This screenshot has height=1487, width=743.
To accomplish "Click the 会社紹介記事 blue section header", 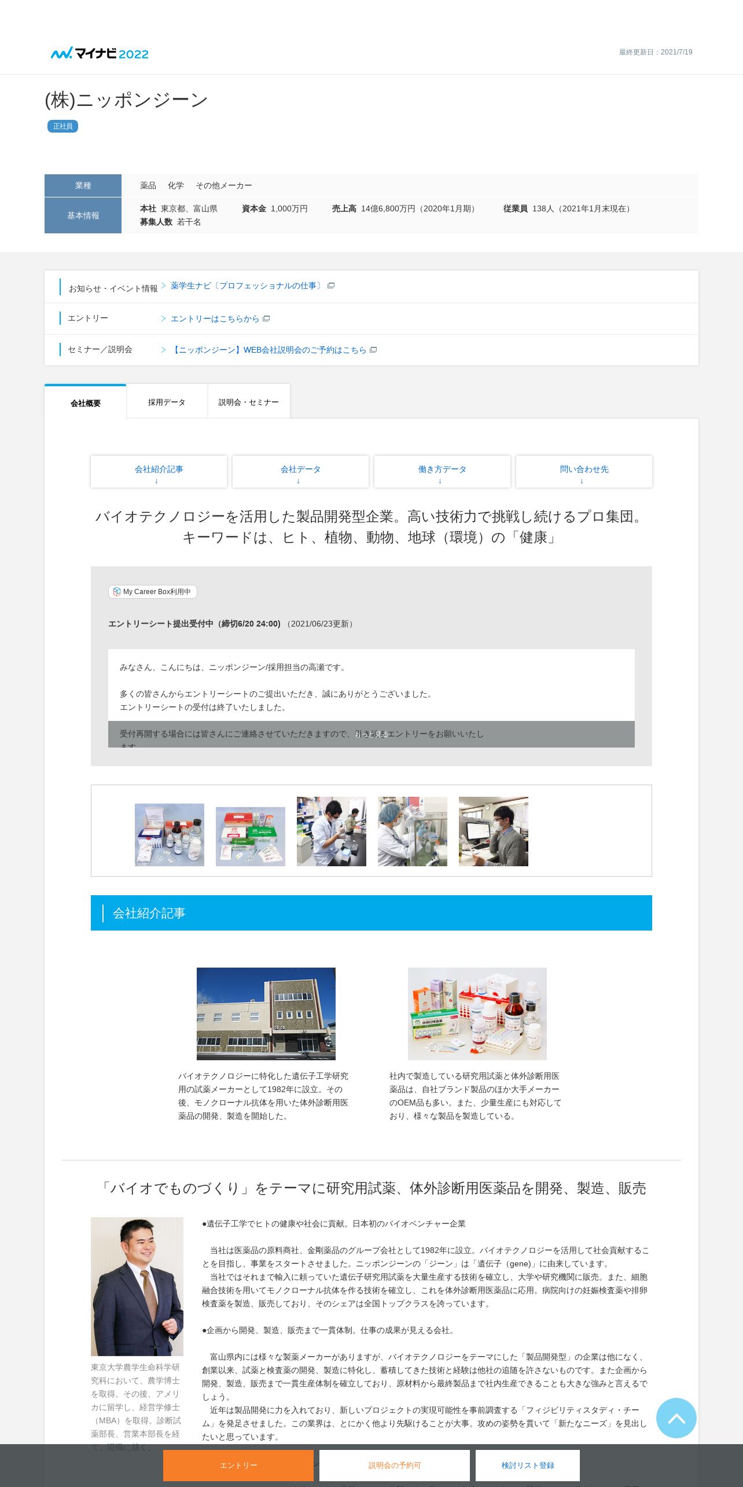I will [x=371, y=913].
